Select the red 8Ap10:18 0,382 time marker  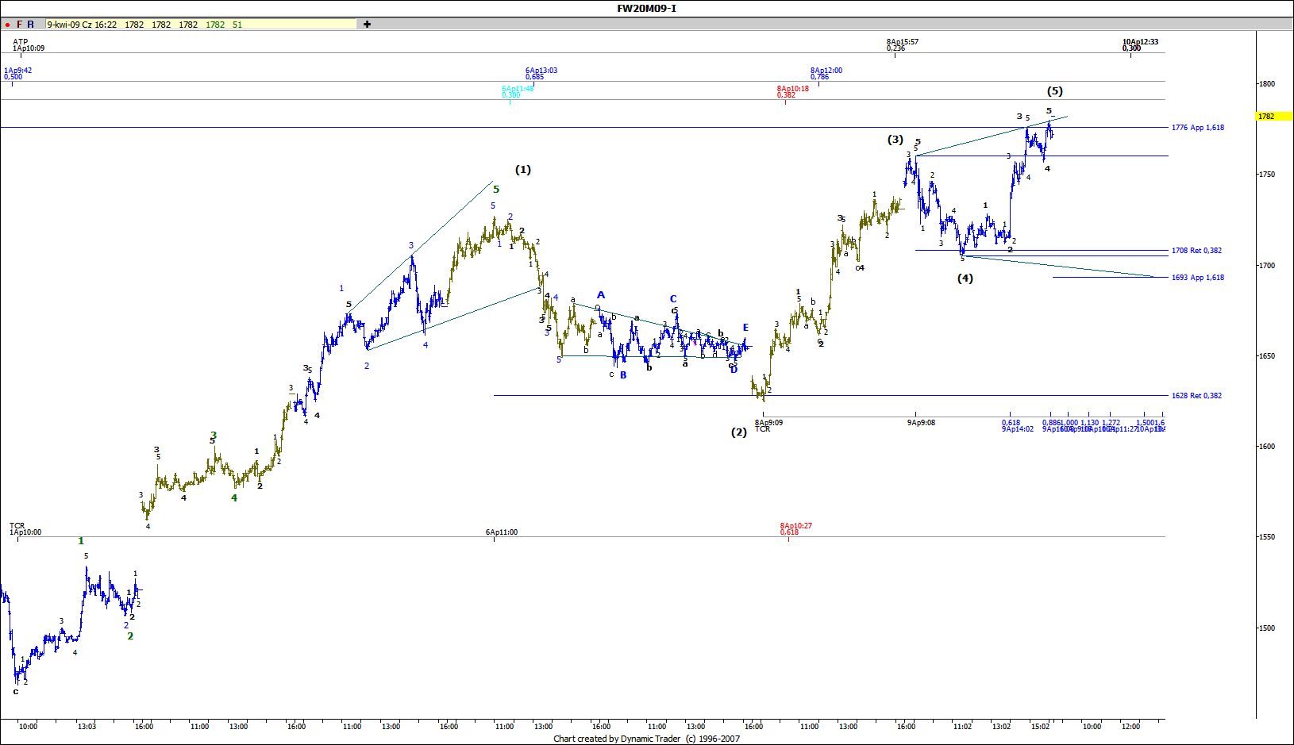(792, 92)
